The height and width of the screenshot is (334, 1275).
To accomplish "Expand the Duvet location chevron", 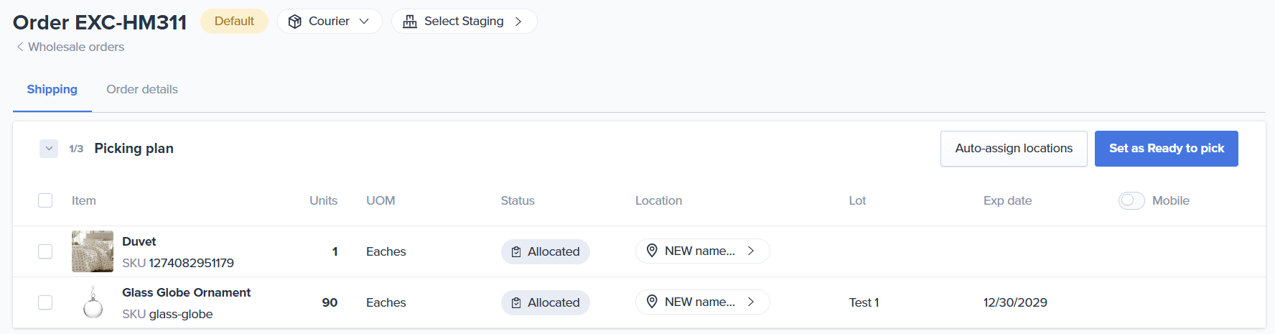I will pos(751,251).
